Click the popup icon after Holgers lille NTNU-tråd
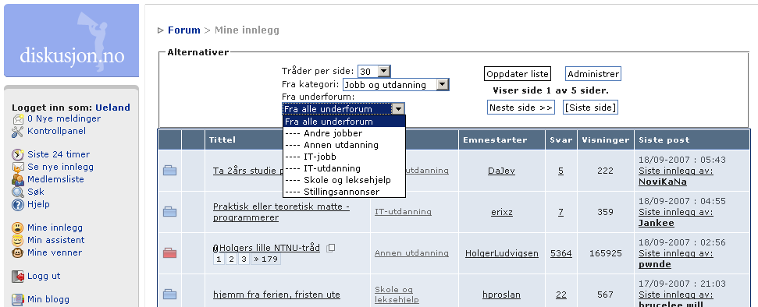The width and height of the screenshot is (758, 307). (x=331, y=248)
